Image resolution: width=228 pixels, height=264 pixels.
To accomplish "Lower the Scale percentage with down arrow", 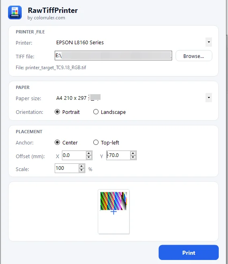I will click(x=82, y=170).
